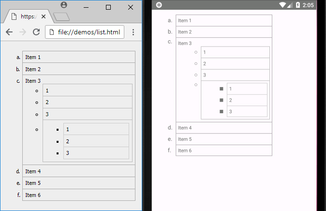The width and height of the screenshot is (326, 211).
Task: Click the 'f.' list marker on phone
Action: click(x=169, y=150)
